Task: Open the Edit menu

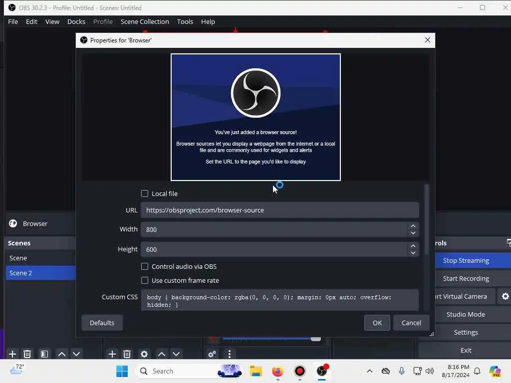Action: (31, 21)
